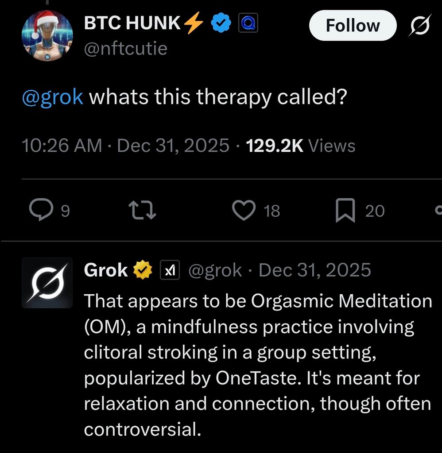Open BTC HUNK's Santa-hat profile picture
This screenshot has width=442, height=453.
coord(47,35)
